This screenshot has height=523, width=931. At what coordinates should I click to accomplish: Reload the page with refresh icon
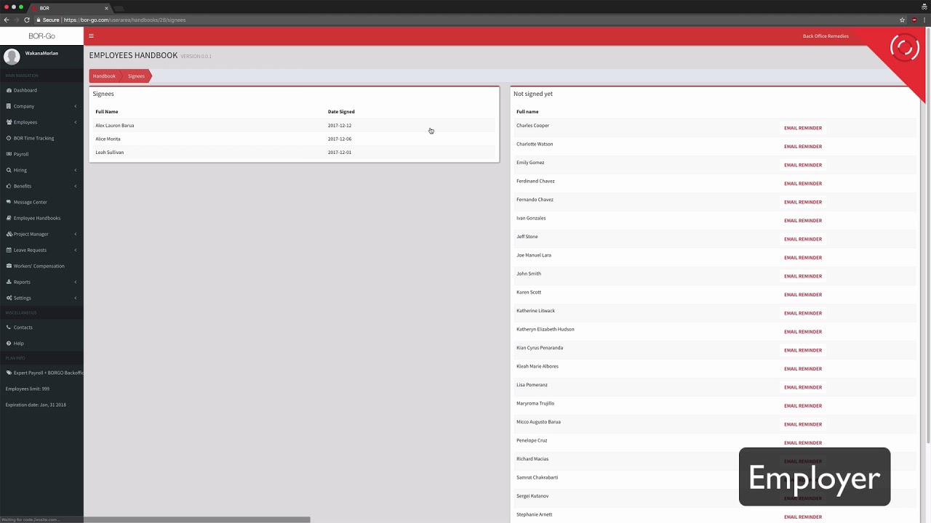(x=27, y=20)
